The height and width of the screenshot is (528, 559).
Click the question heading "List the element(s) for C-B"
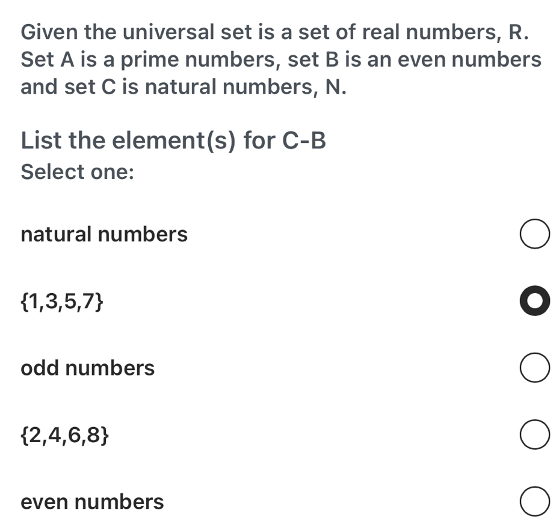tap(173, 141)
